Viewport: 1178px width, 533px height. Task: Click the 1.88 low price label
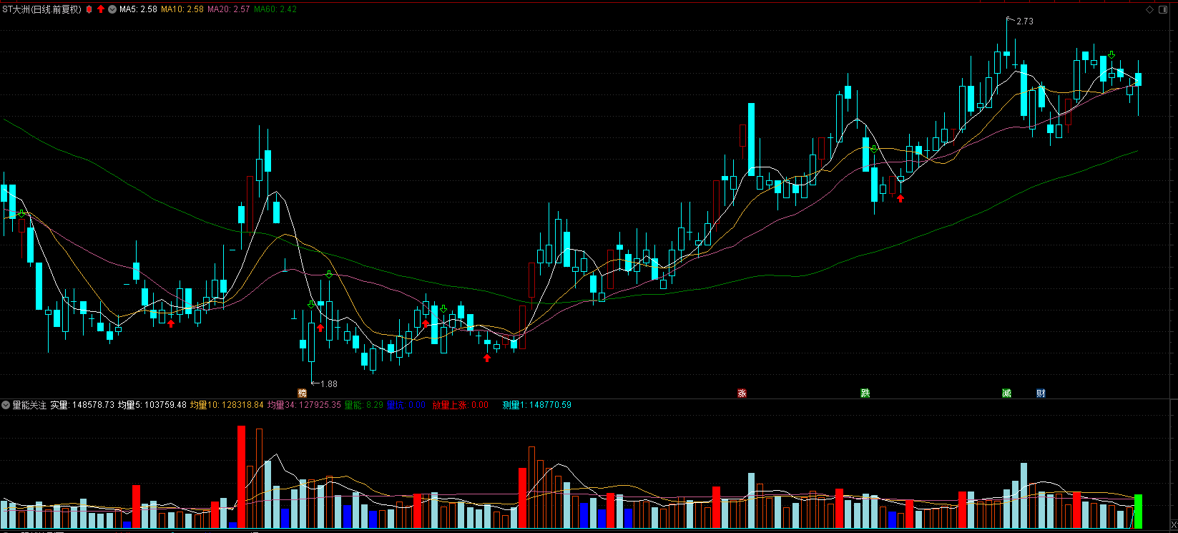click(x=329, y=384)
